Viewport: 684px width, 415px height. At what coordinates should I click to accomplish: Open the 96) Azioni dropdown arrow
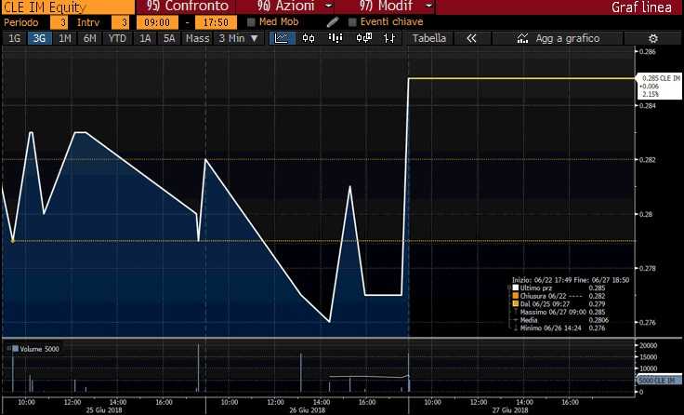329,7
